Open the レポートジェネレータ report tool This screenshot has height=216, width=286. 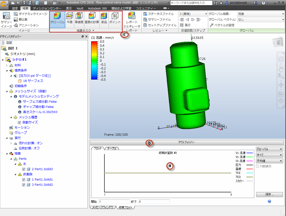point(132,20)
